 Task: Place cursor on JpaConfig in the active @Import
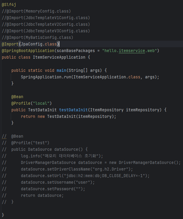coord(32,44)
